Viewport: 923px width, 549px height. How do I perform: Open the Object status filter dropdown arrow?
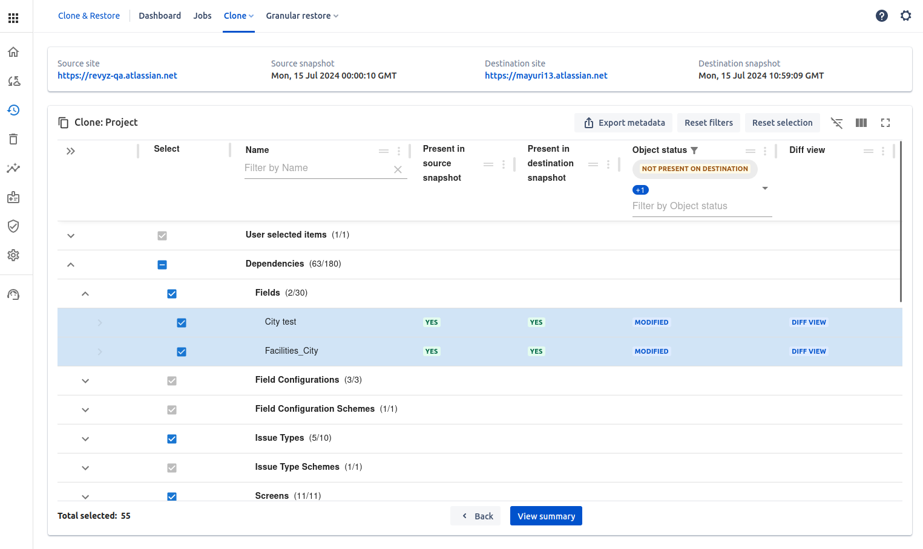764,189
